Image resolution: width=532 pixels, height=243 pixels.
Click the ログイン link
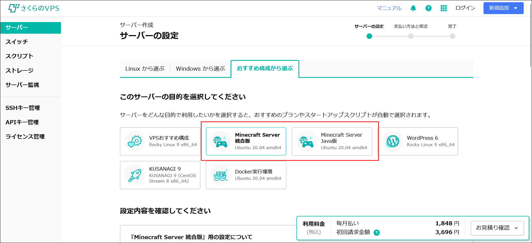coord(465,8)
